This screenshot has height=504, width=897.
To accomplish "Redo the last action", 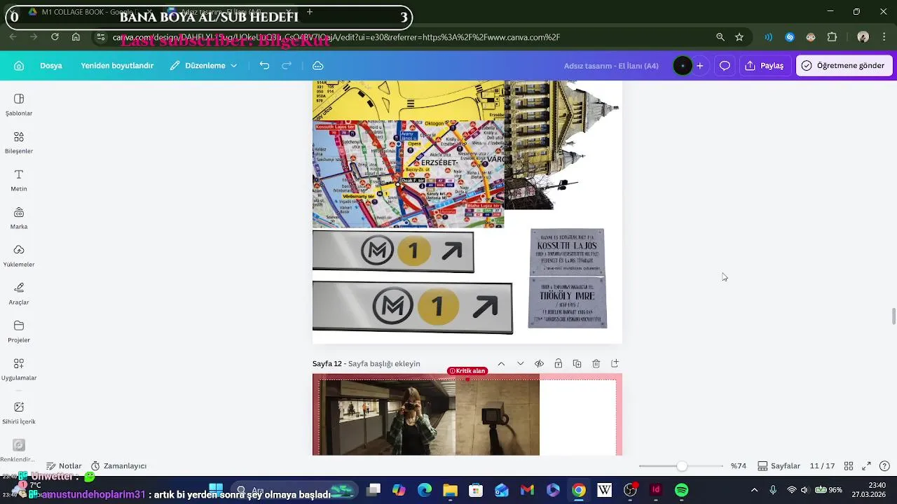I will [x=287, y=66].
